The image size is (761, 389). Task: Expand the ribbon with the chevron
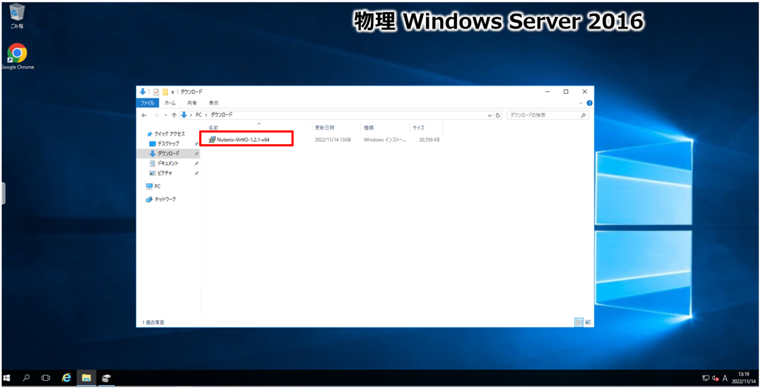[581, 103]
